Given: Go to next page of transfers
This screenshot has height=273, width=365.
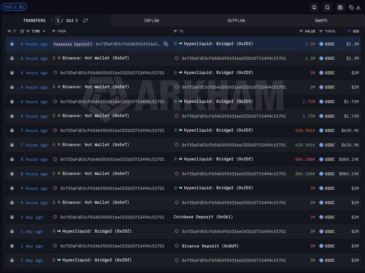Looking at the screenshot, I should pos(77,21).
